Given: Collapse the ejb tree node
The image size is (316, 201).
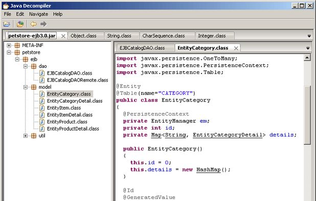Looking at the screenshot, I should point(17,59).
